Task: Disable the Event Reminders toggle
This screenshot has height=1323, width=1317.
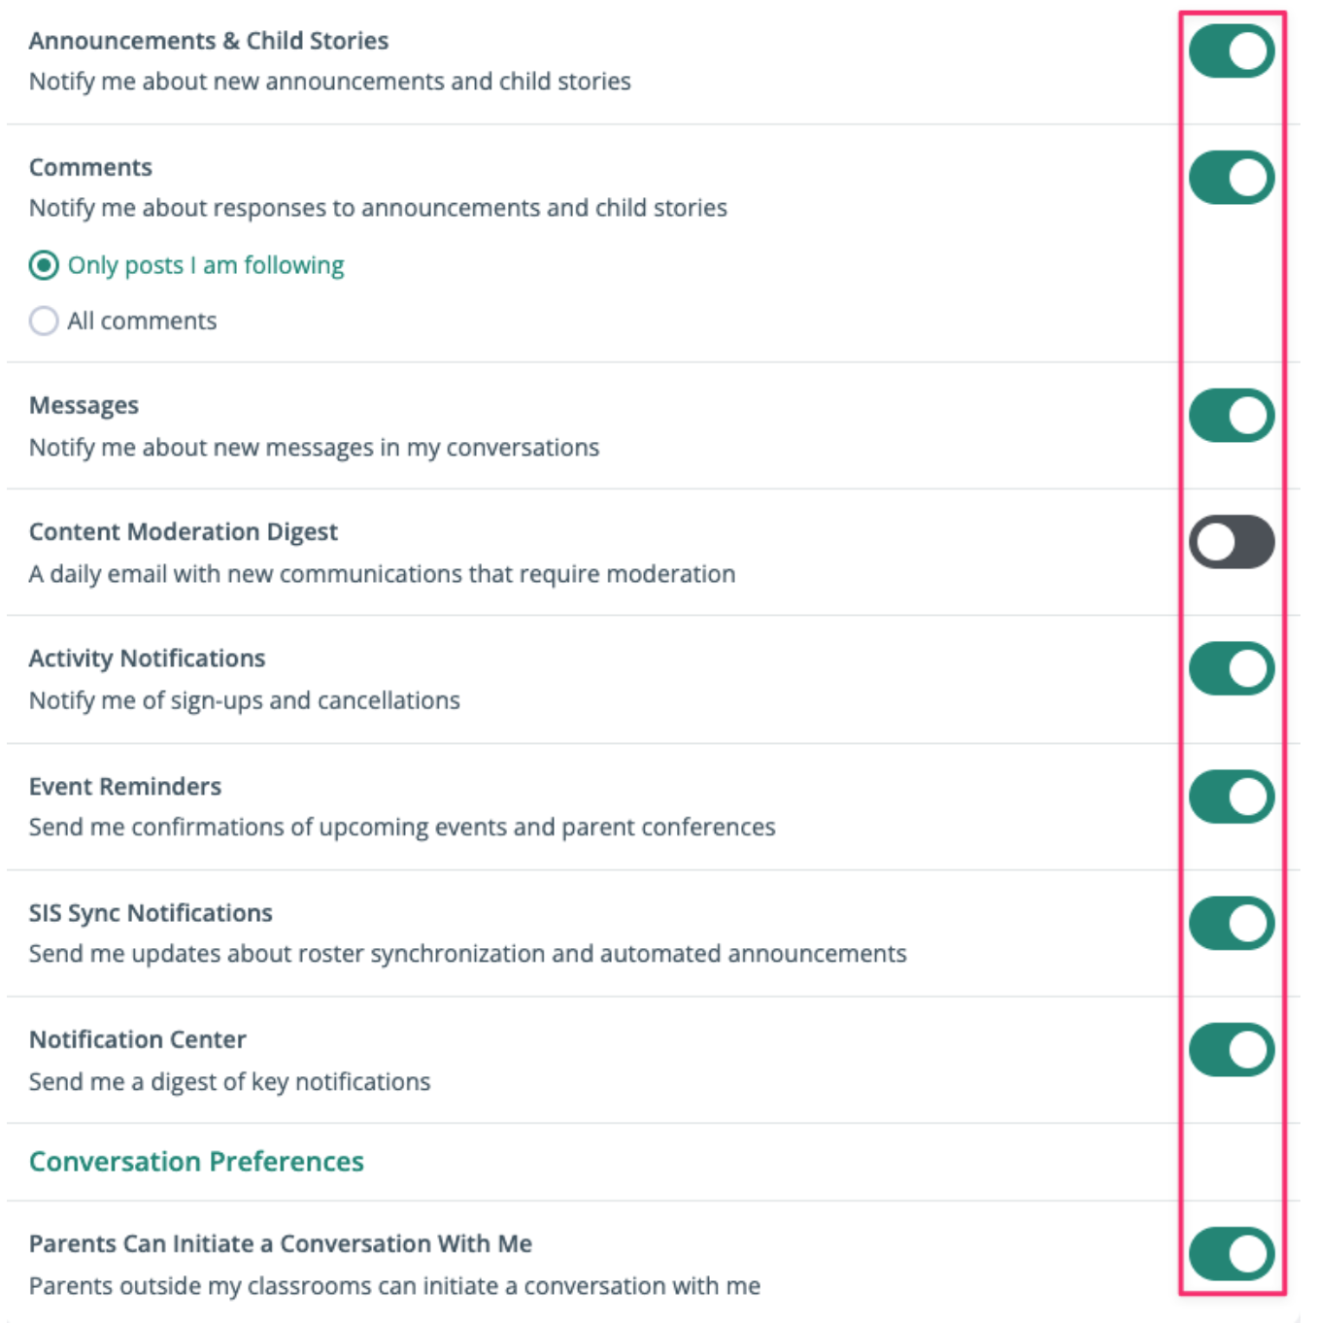Action: coord(1231,797)
